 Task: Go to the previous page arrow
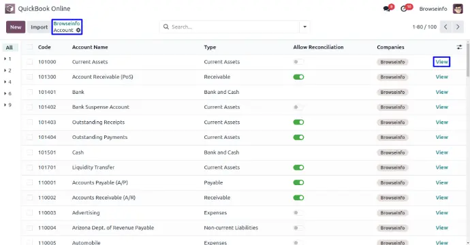point(445,27)
